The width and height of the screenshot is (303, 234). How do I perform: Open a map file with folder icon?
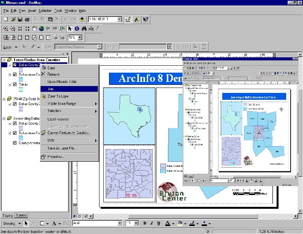tap(13, 19)
